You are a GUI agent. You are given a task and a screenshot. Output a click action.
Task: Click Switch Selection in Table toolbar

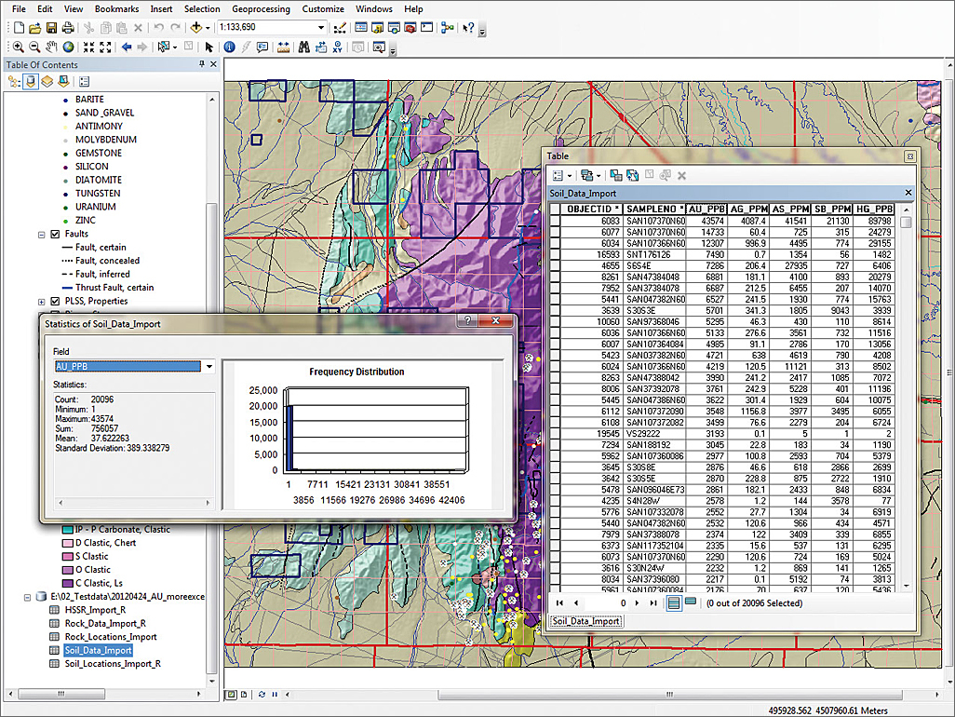coord(632,175)
